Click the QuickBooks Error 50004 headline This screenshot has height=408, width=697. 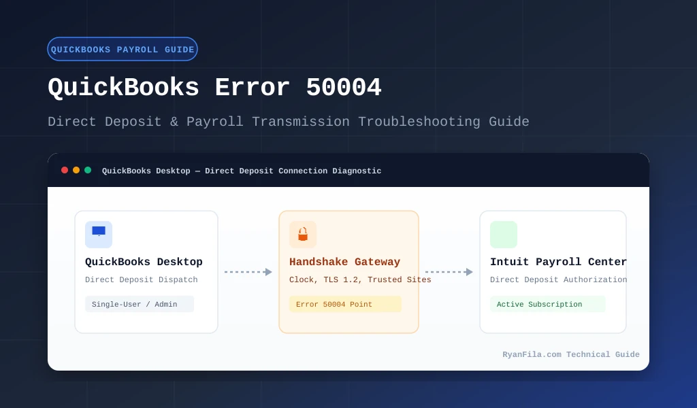coord(214,87)
